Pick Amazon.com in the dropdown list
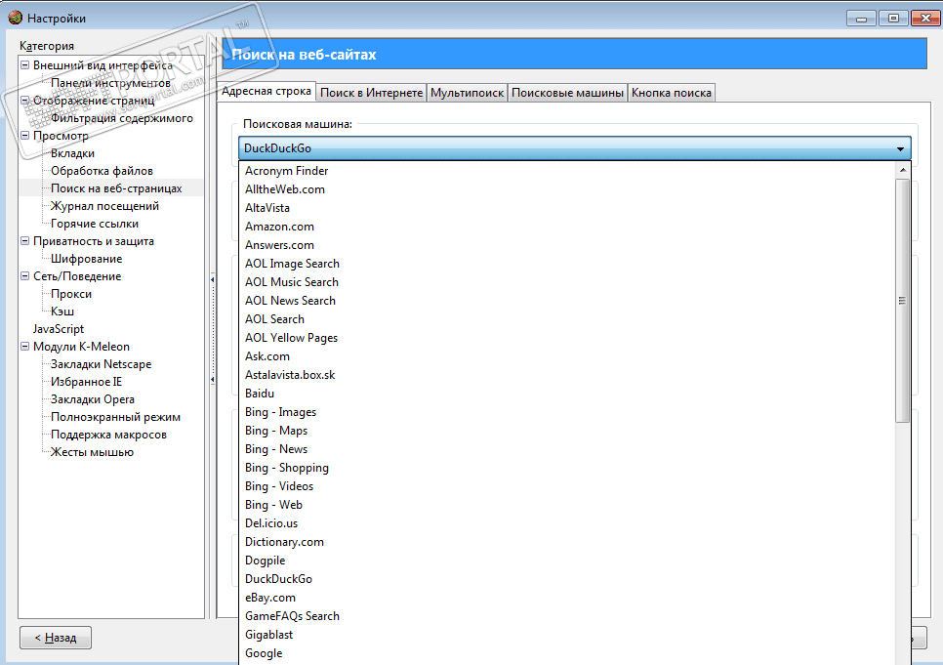The width and height of the screenshot is (943, 665). [567, 227]
